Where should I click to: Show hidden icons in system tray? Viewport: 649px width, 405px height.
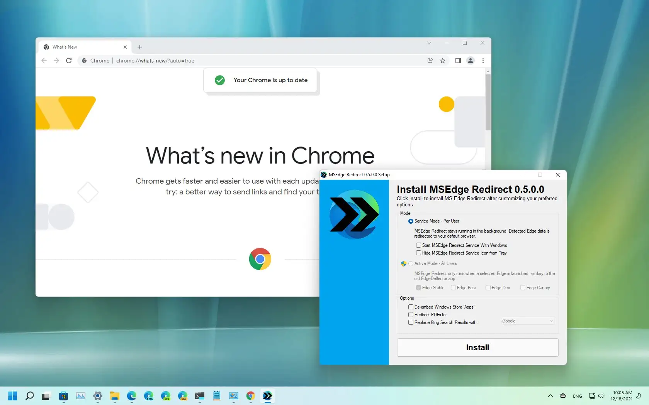(550, 396)
